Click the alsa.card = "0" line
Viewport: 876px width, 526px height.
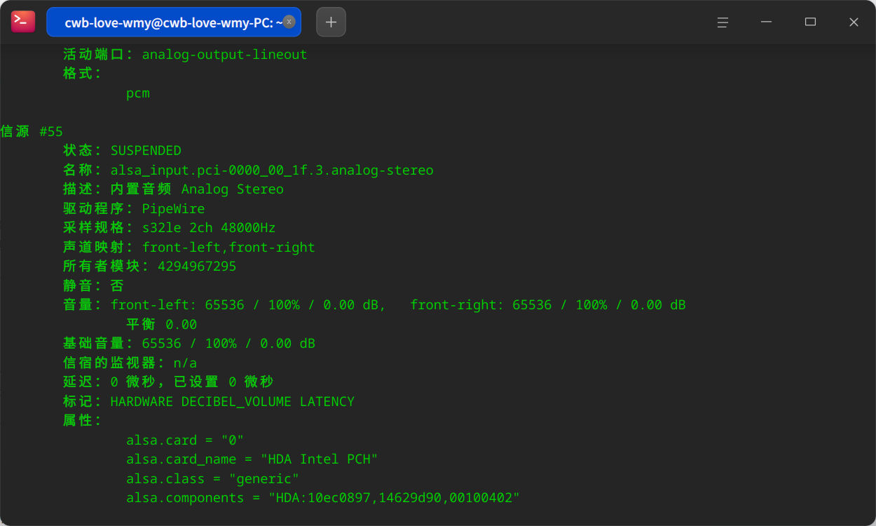point(185,440)
